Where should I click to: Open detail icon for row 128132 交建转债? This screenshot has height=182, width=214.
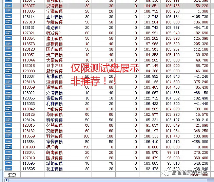[8, 130]
